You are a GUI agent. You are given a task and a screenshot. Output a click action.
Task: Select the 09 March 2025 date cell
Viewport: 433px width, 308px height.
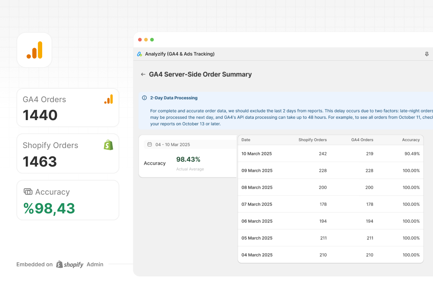(x=257, y=170)
